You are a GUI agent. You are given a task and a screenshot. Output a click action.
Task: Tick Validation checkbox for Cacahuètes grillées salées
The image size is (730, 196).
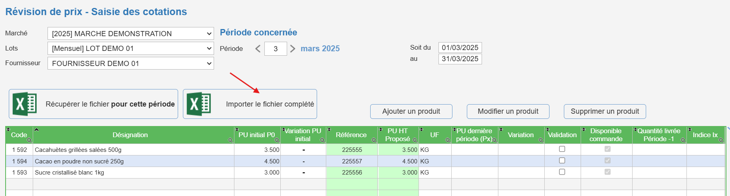(x=562, y=149)
